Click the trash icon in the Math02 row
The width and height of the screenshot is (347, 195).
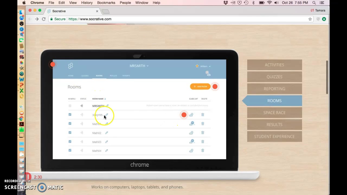pos(203,132)
